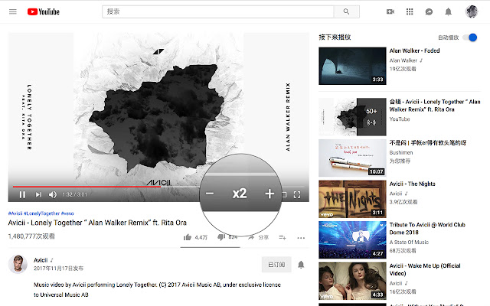Viewport: 490px width, 306px height.
Task: Open the notifications bell in header
Action: [x=449, y=11]
